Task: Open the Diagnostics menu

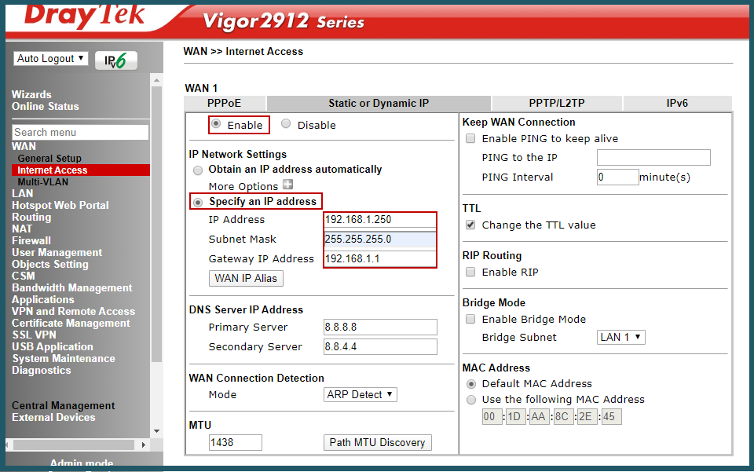Action: [x=42, y=370]
